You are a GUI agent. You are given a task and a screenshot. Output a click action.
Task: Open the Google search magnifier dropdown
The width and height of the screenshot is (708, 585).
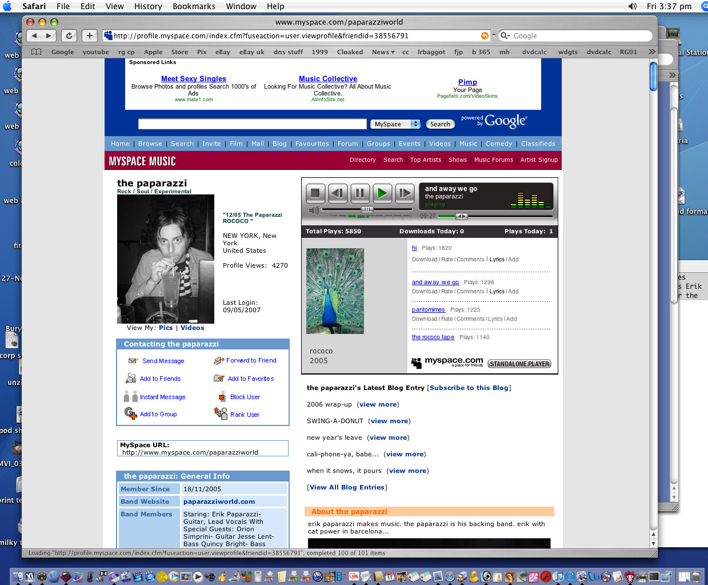coord(505,35)
